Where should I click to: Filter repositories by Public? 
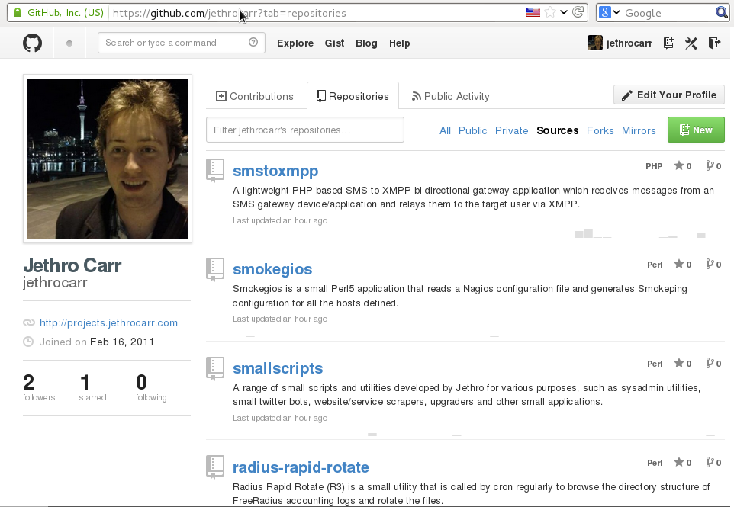pyautogui.click(x=473, y=130)
